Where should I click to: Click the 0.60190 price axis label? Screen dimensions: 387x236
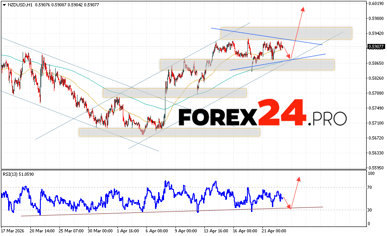point(377,4)
